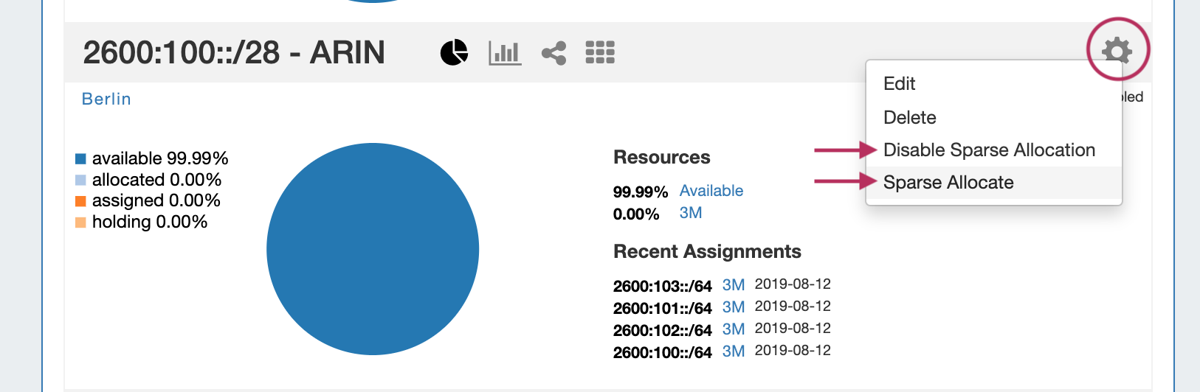The height and width of the screenshot is (392, 1200).
Task: Click the blue available legend swatch
Action: point(81,158)
